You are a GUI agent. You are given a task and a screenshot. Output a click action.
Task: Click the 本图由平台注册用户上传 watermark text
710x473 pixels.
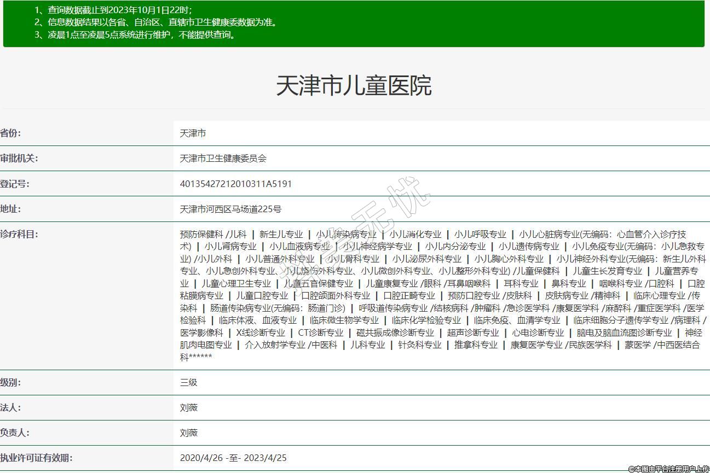coord(668,469)
